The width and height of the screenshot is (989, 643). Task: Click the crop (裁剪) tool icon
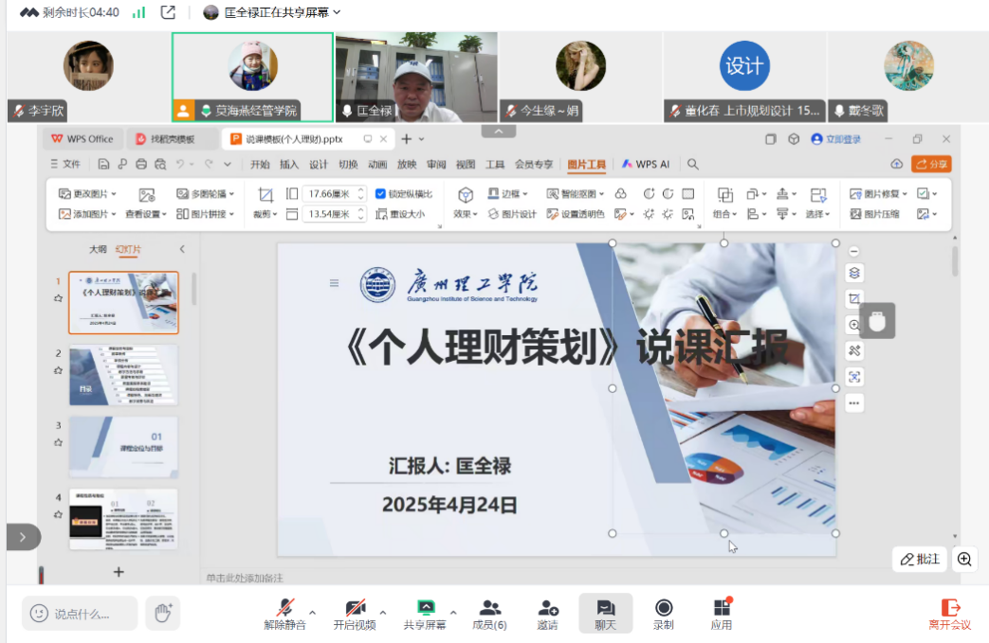(266, 195)
